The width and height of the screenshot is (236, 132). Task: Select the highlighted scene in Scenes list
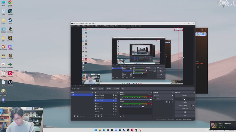(x=82, y=95)
